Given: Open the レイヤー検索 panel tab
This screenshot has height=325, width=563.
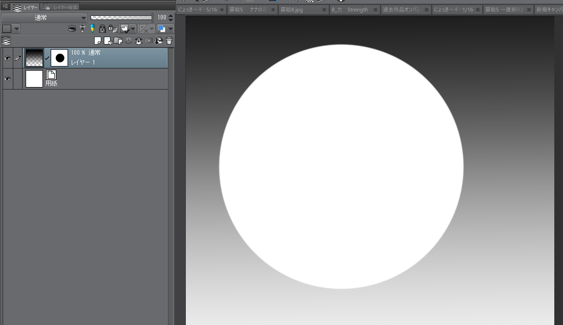Looking at the screenshot, I should pos(60,7).
